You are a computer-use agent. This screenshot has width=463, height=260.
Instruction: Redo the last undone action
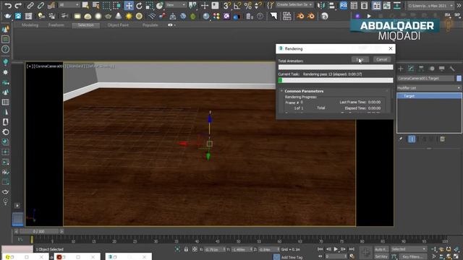click(18, 5)
